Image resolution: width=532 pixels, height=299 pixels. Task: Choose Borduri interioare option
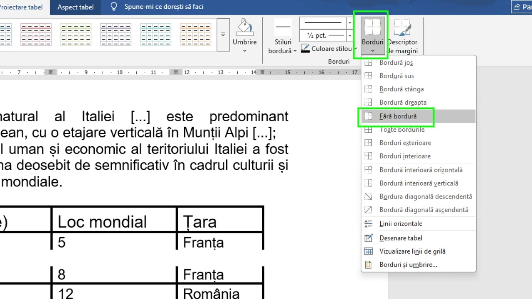419,156
